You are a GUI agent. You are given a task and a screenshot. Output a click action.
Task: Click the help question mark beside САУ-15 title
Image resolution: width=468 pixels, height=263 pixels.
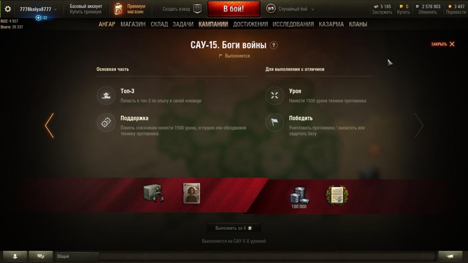274,45
